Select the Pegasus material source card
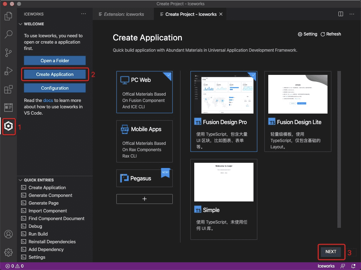Screen dimensions: 361x270 144,178
